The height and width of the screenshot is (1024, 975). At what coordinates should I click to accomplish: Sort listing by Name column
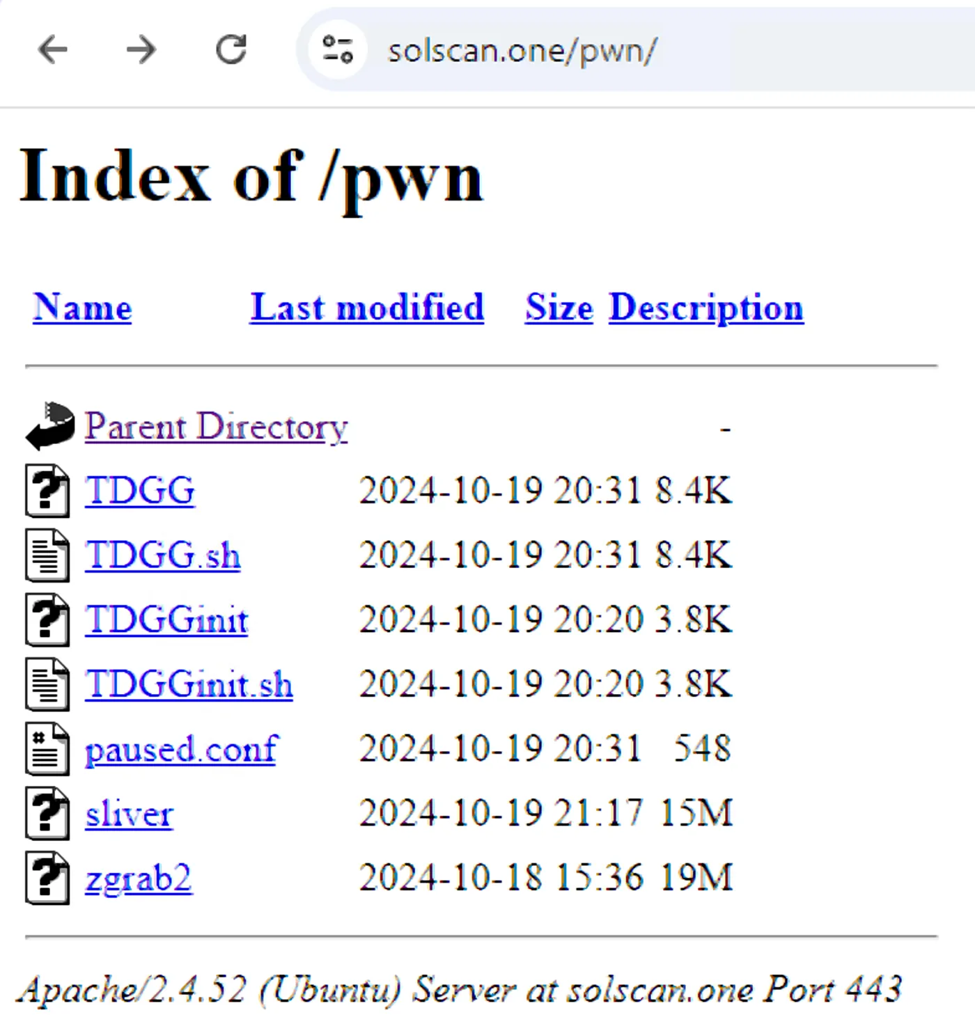pos(82,307)
